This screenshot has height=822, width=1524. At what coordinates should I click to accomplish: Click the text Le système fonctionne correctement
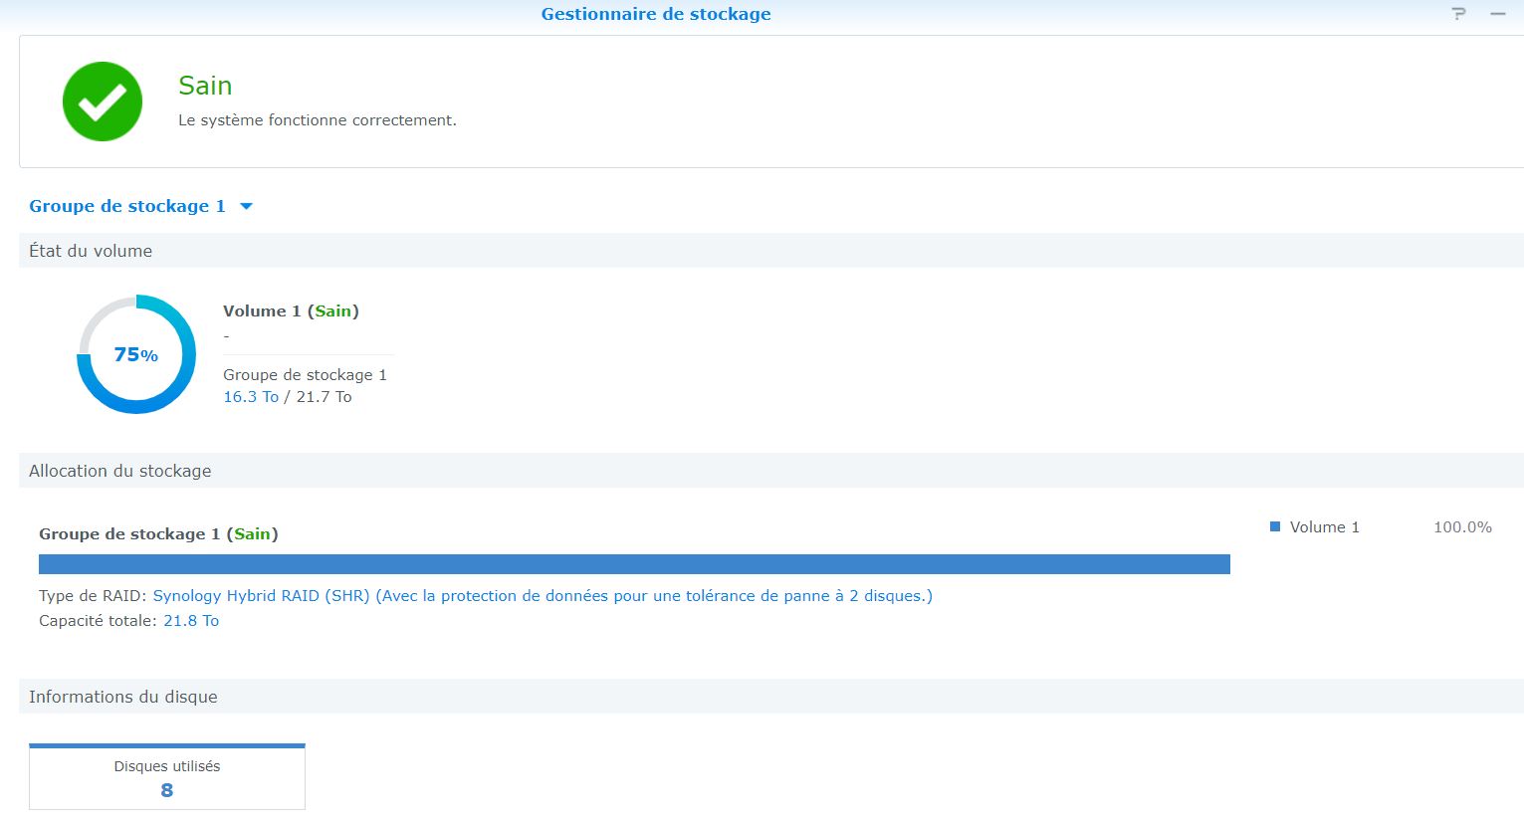coord(318,120)
